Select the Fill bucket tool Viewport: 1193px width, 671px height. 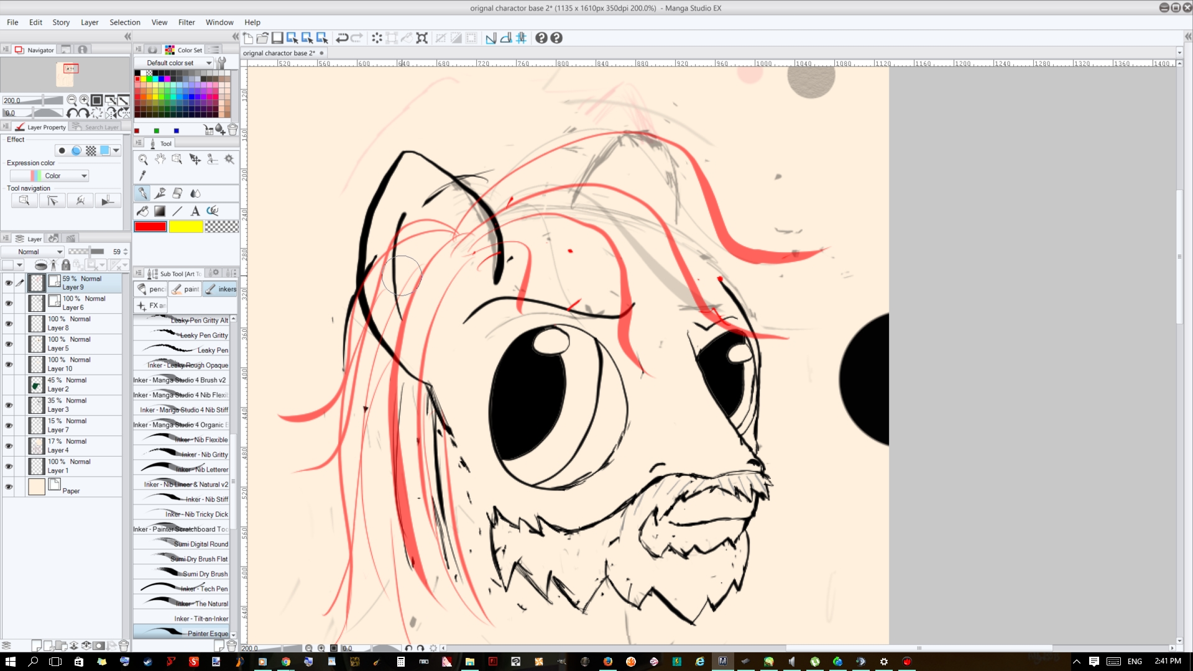click(x=143, y=211)
